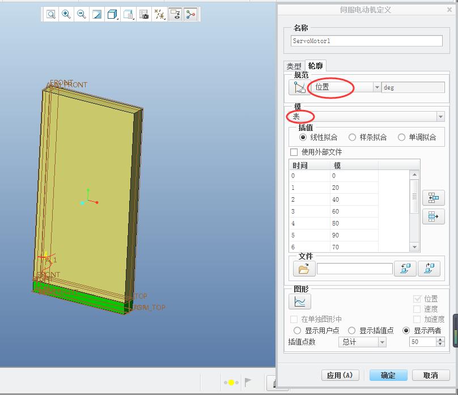Click the 模 column header in table
Image resolution: width=458 pixels, height=395 pixels.
point(354,165)
